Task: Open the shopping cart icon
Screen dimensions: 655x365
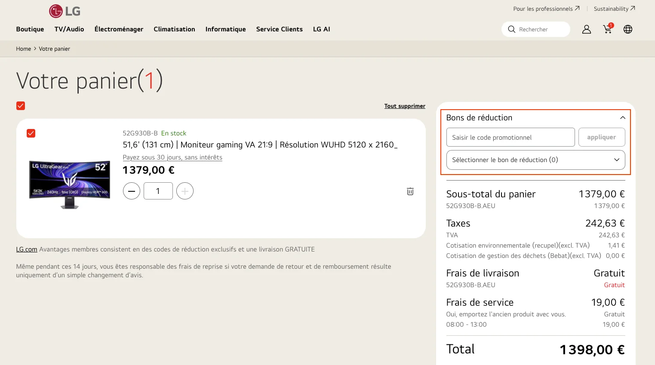Action: [608, 29]
